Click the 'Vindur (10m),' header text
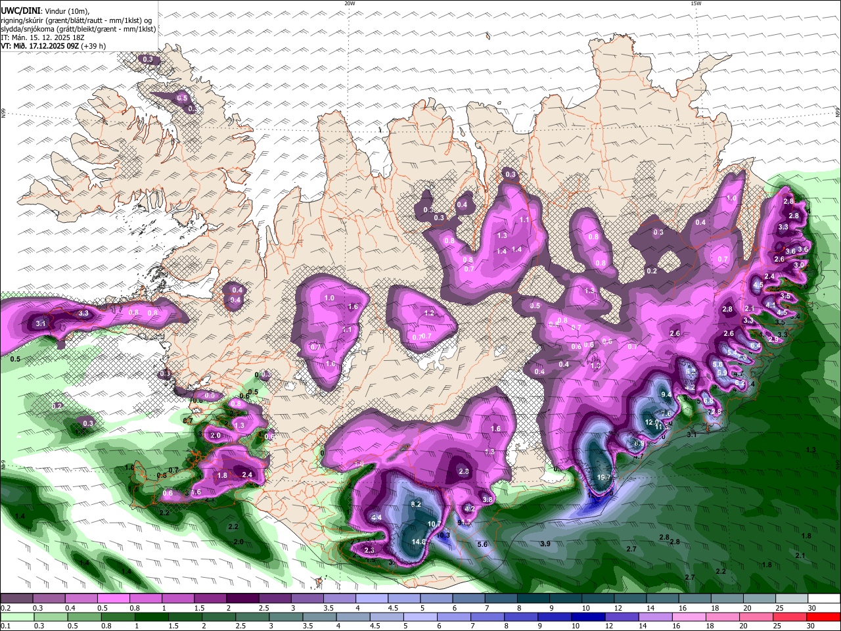This screenshot has height=631, width=841. point(69,11)
